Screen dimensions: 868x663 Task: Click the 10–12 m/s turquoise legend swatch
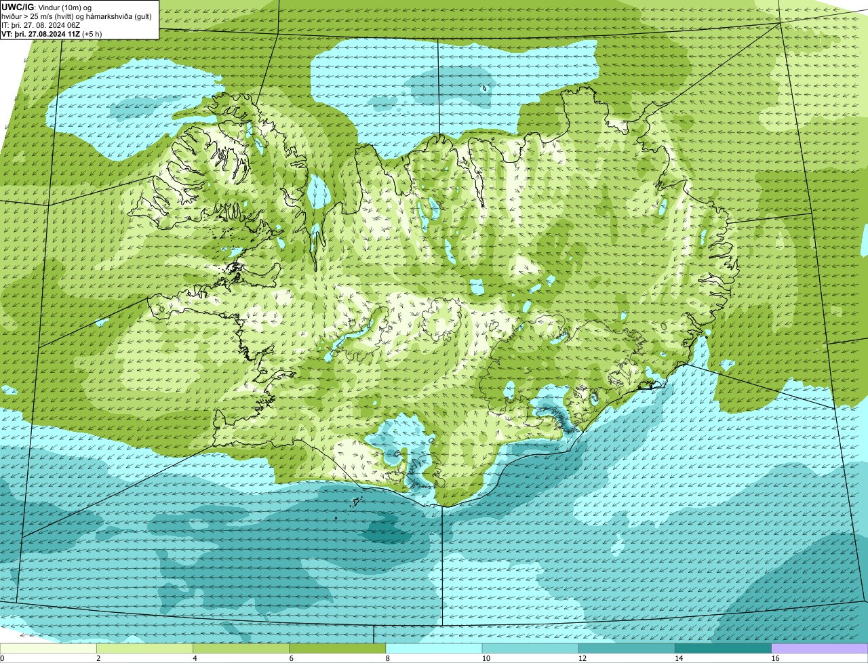[530, 649]
